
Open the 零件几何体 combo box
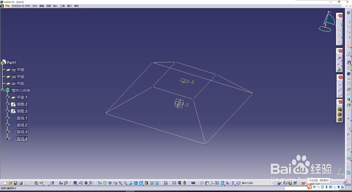pos(257,183)
